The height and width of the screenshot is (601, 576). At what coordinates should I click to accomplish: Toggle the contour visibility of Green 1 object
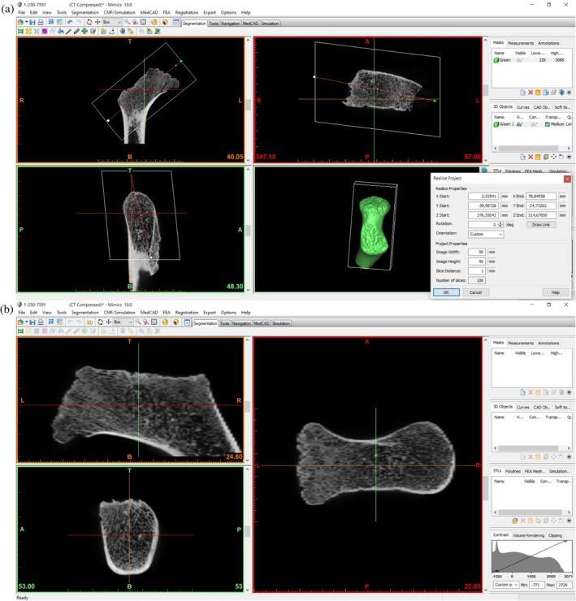533,123
